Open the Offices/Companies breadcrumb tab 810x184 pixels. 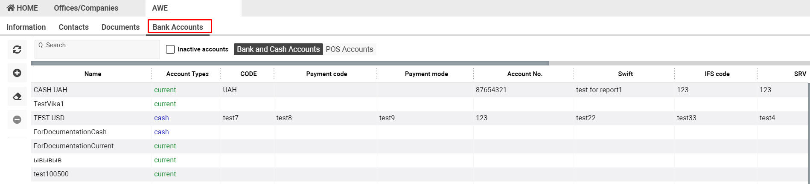[86, 8]
